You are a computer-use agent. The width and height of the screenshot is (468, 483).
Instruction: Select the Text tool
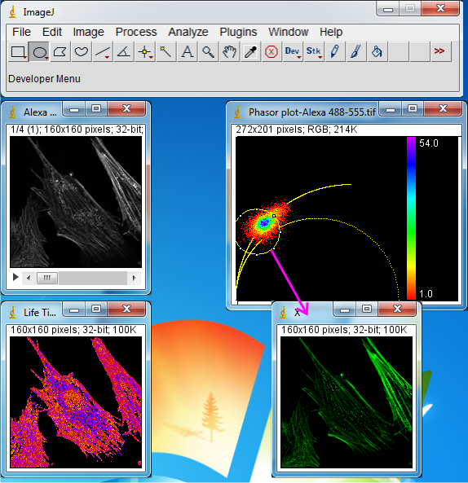click(187, 52)
